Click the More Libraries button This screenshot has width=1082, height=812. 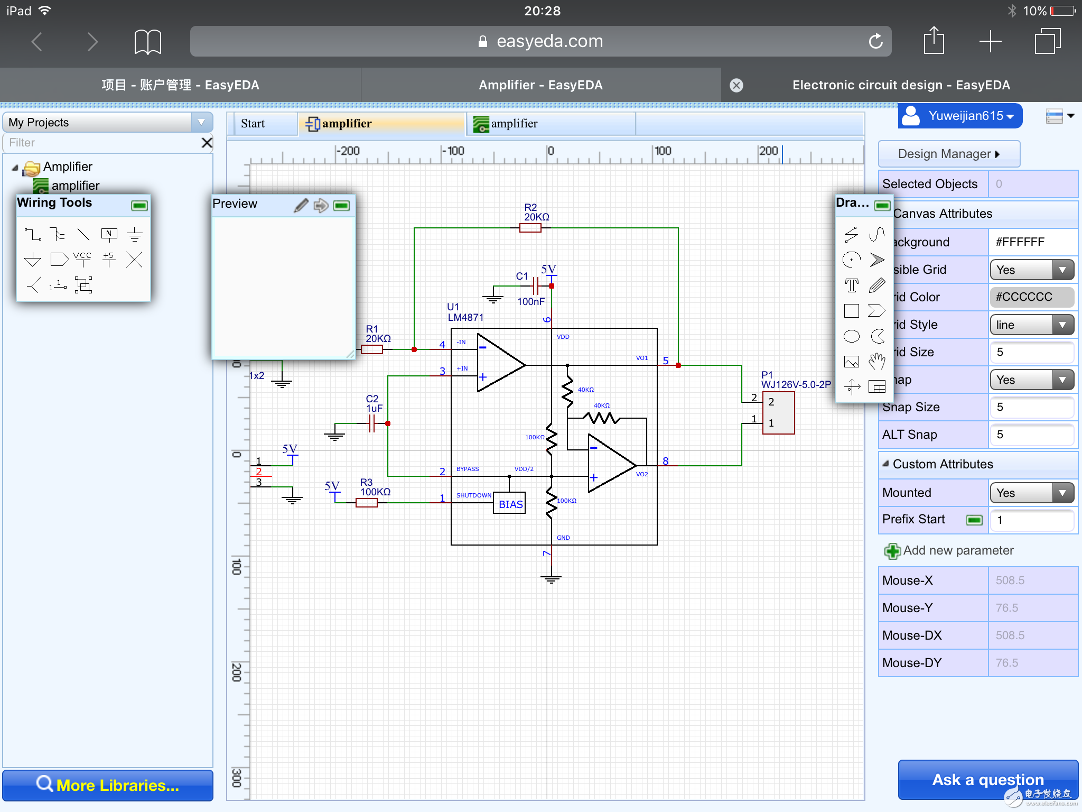point(108,785)
